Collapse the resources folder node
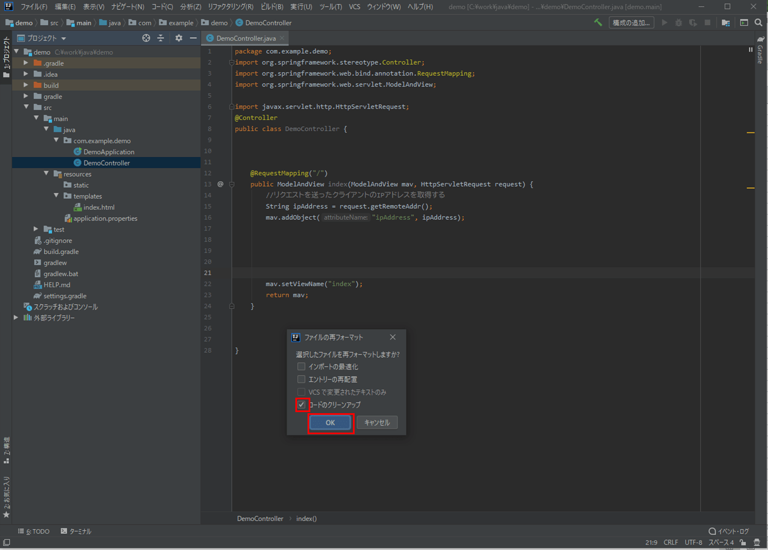Screen dimensions: 768x550 tap(47, 174)
